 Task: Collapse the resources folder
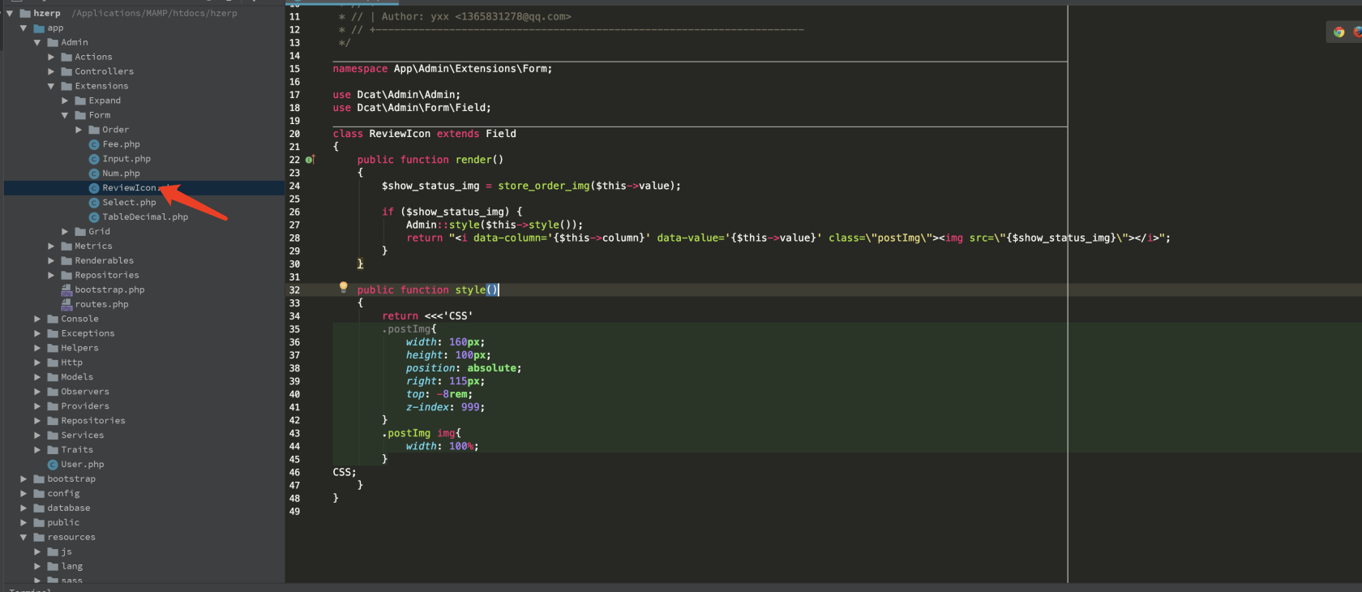click(24, 538)
